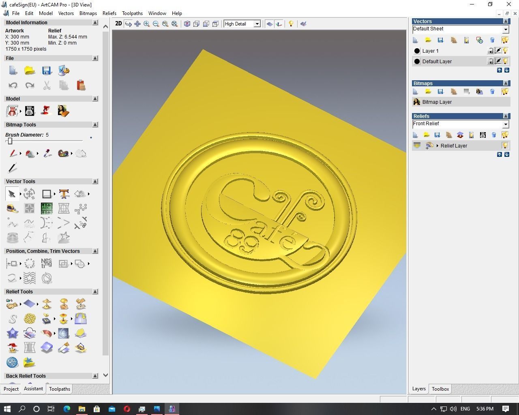Activate the Select Vectors arrow tool

point(12,194)
